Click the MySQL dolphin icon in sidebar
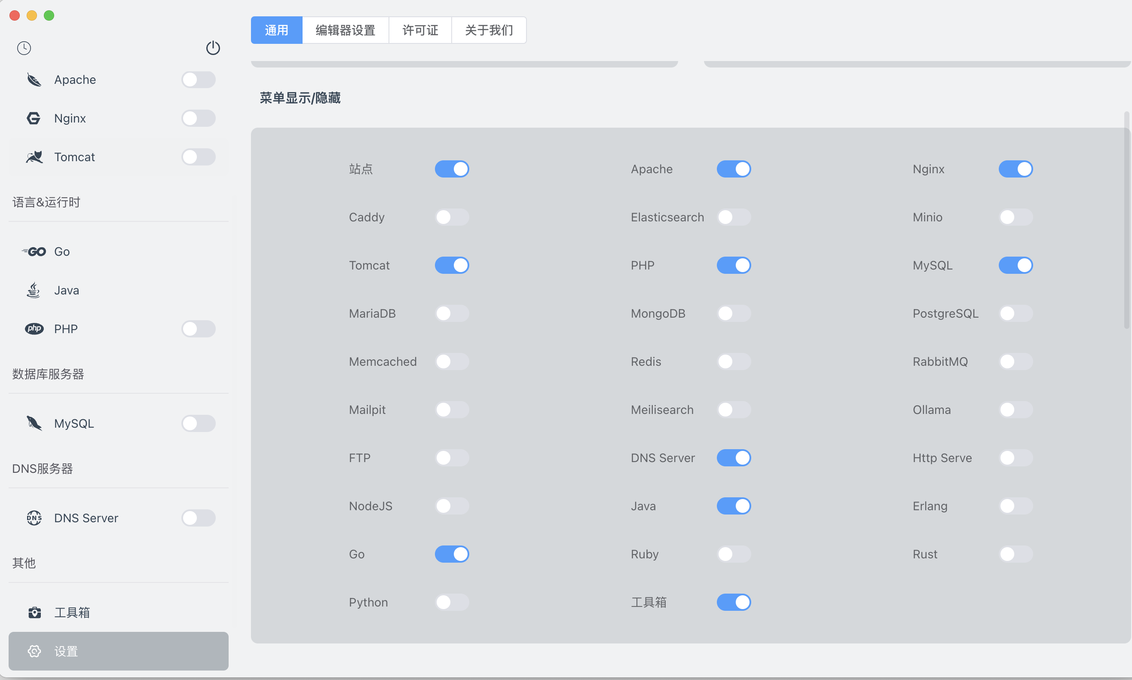Viewport: 1132px width, 680px height. (x=34, y=423)
